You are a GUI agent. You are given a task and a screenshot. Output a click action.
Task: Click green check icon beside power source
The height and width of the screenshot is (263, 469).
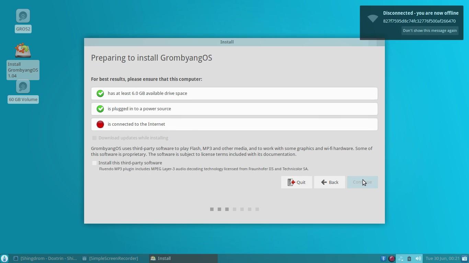click(100, 109)
